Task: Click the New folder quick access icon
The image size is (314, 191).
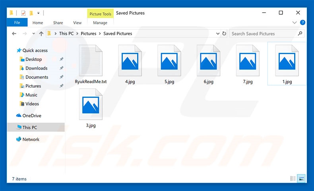Action: click(x=31, y=13)
